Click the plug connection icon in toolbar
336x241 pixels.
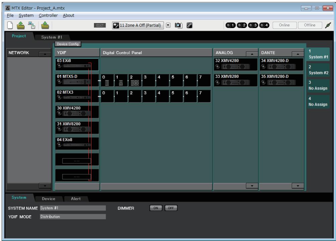(x=328, y=25)
